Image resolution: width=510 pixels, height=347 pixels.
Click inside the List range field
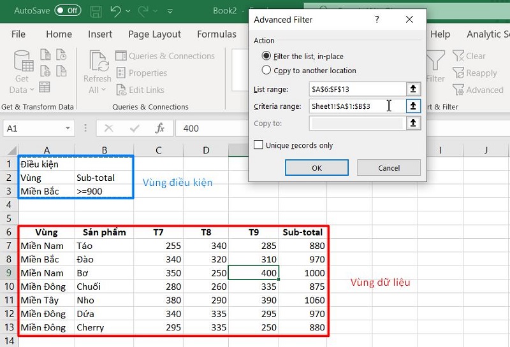pos(357,89)
